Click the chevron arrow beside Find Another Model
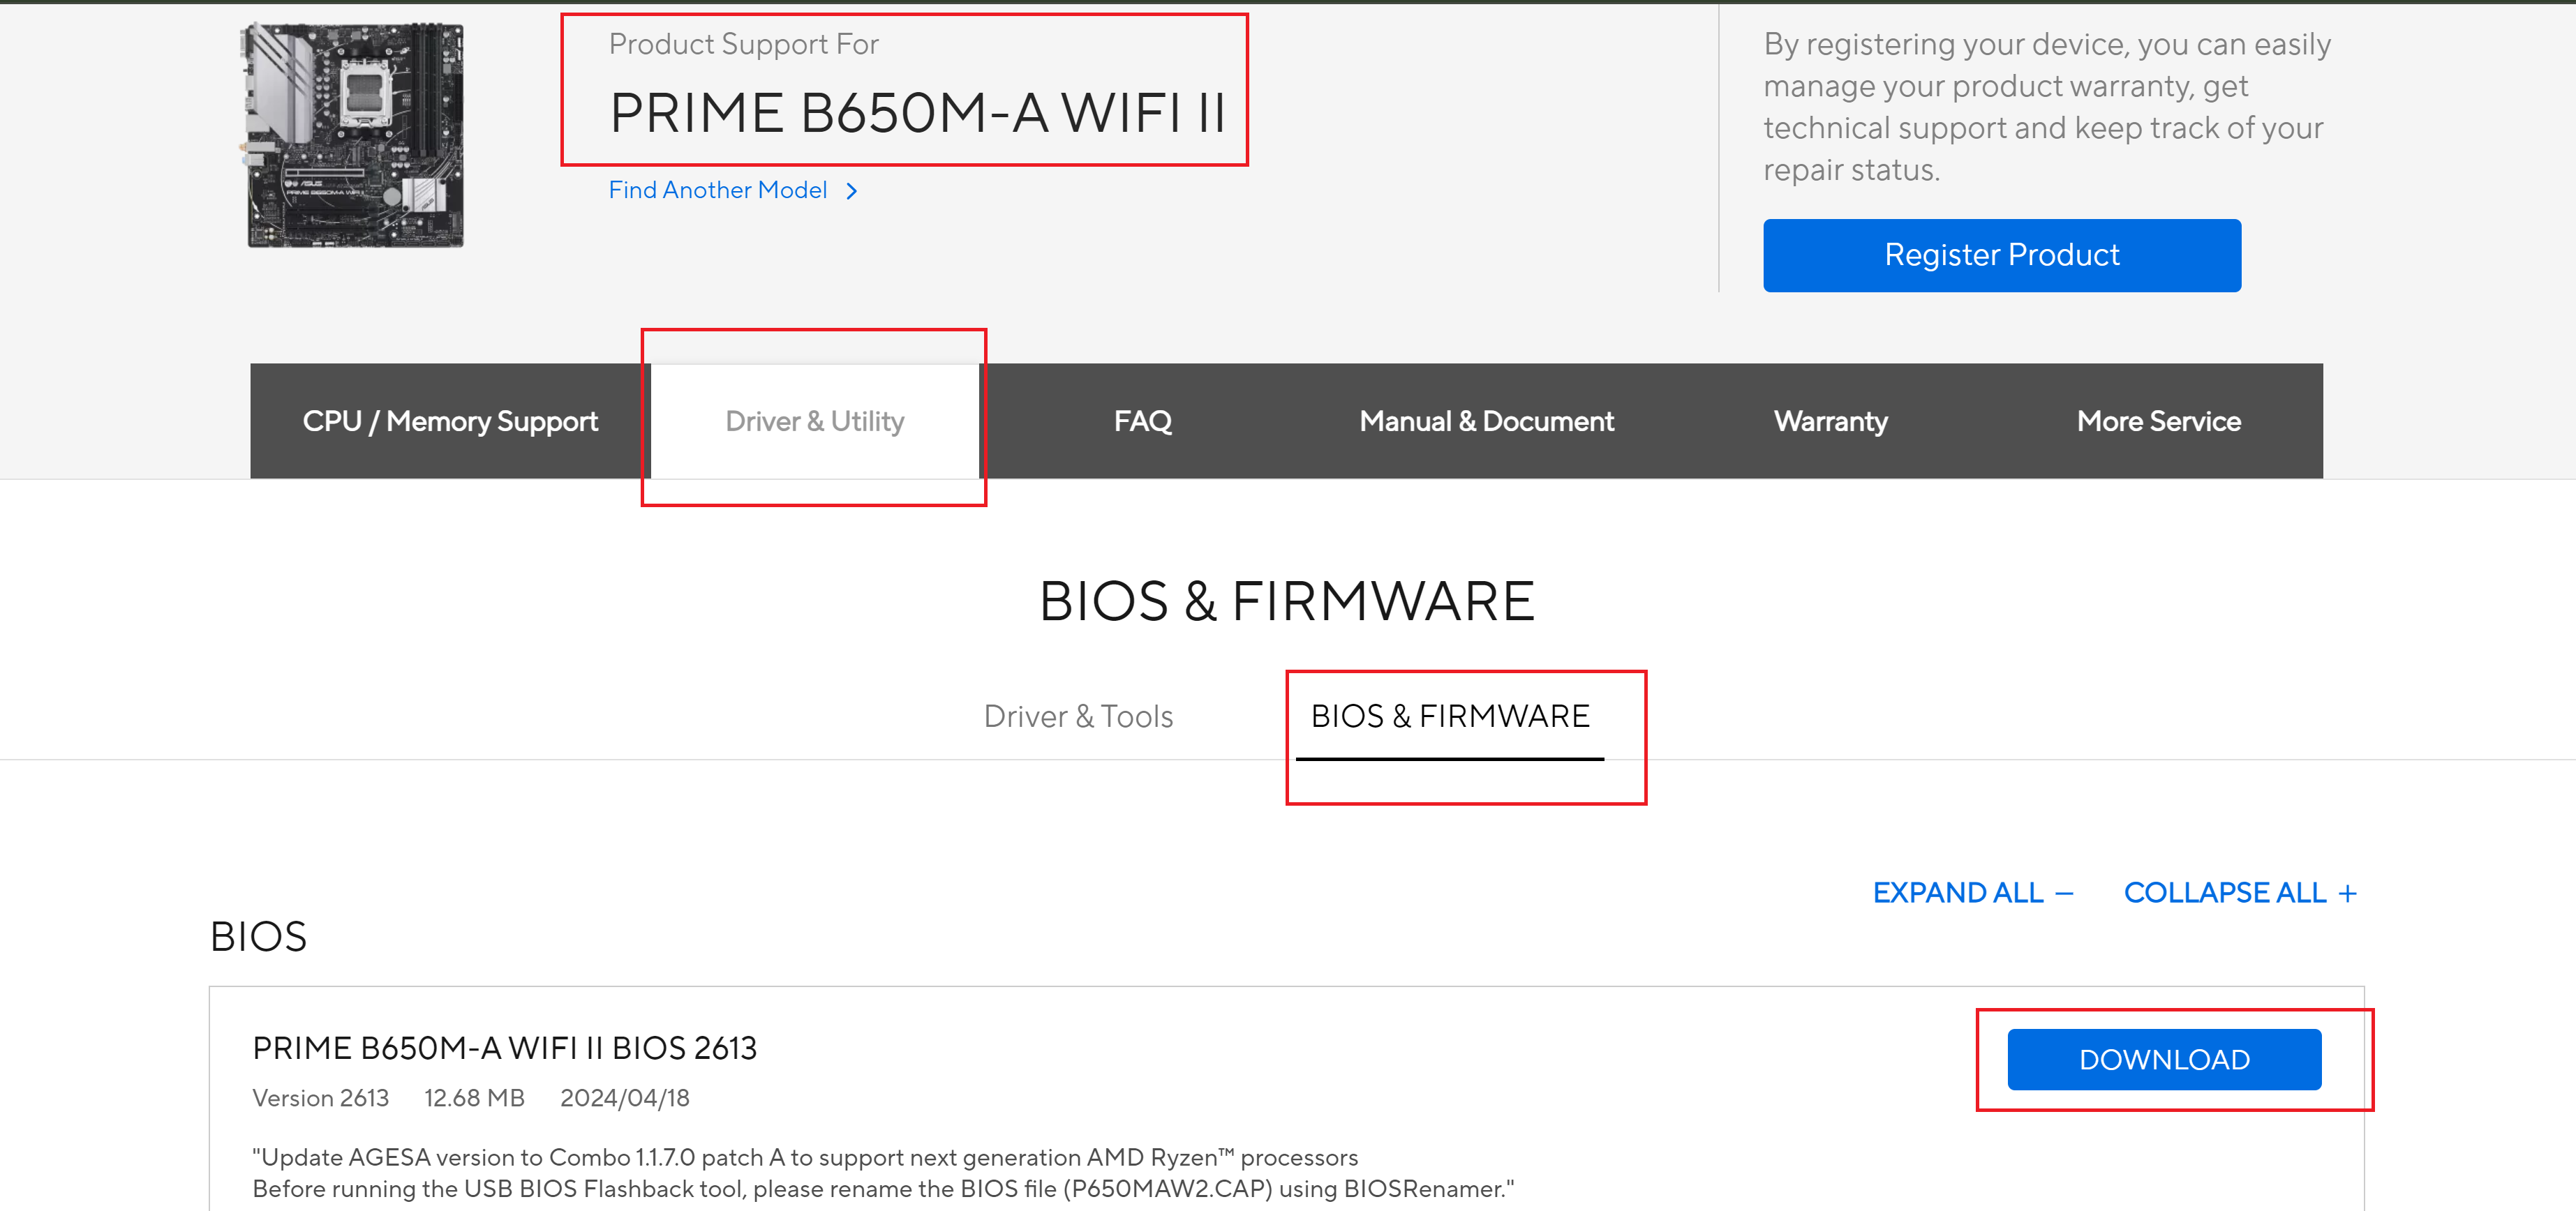Screen dimensions: 2576x1211 tap(851, 191)
